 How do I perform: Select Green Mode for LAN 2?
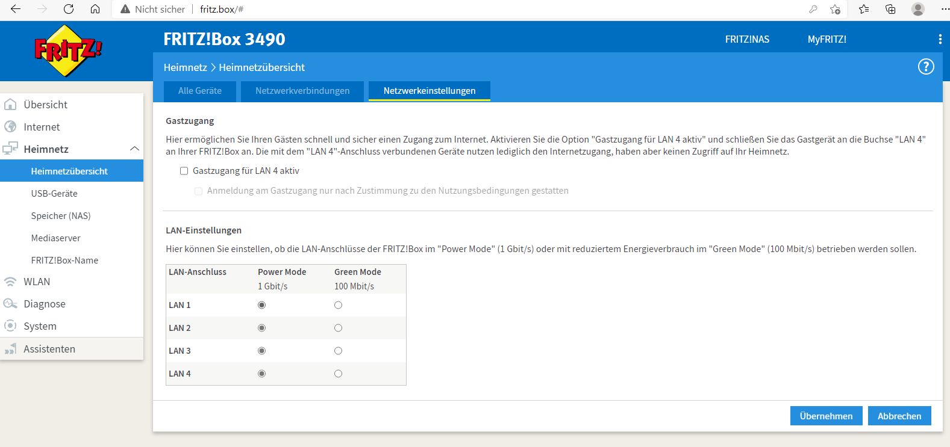coord(338,328)
